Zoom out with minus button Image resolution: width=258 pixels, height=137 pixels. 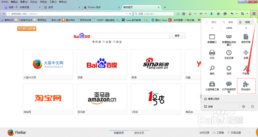click(212, 28)
